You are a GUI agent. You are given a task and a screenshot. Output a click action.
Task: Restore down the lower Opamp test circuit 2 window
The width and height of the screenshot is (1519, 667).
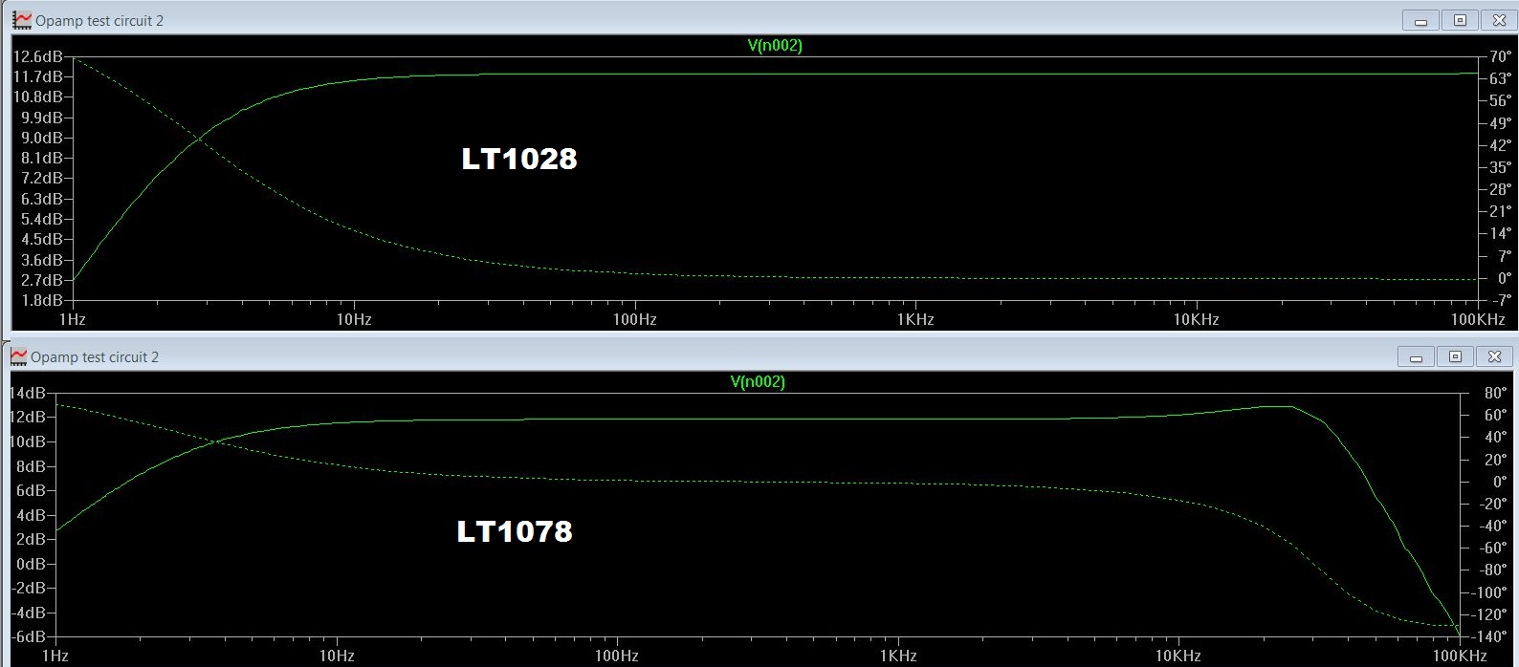[1455, 356]
